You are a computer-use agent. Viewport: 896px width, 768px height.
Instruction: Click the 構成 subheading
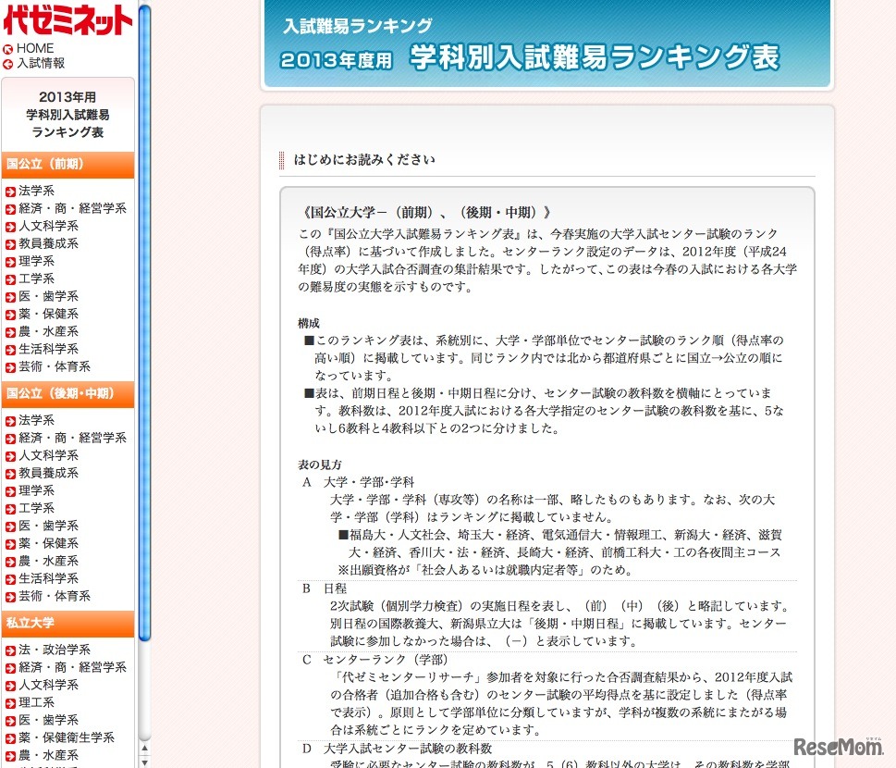coord(309,324)
